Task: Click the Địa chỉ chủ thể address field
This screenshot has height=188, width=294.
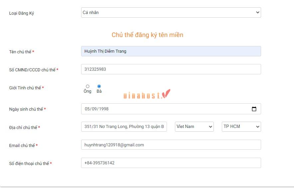Action: [124, 127]
